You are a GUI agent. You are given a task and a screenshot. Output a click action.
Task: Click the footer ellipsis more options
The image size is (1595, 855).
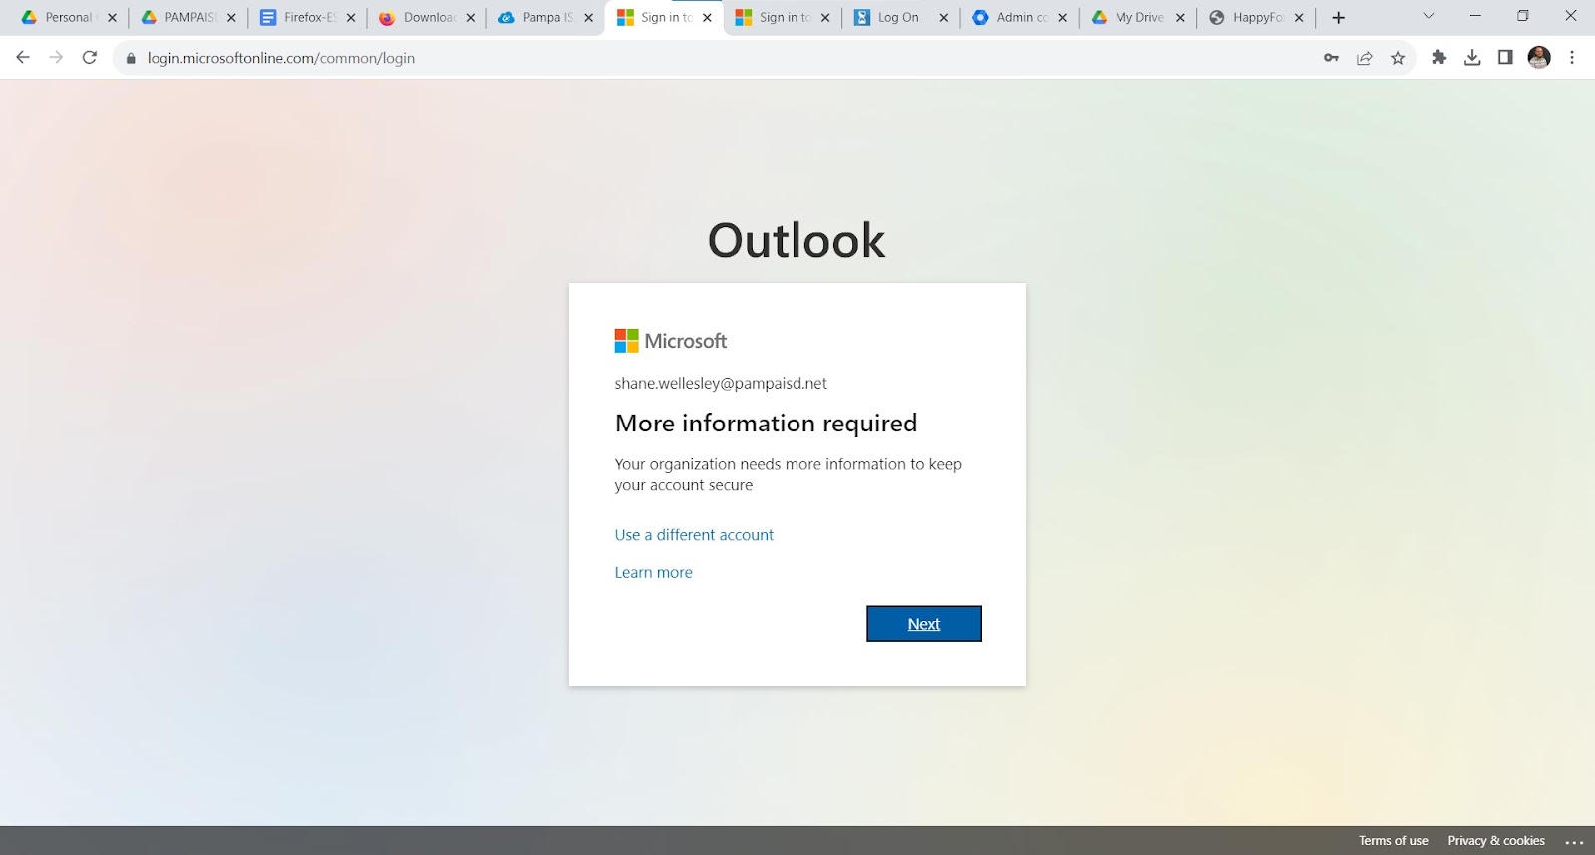[x=1574, y=841]
